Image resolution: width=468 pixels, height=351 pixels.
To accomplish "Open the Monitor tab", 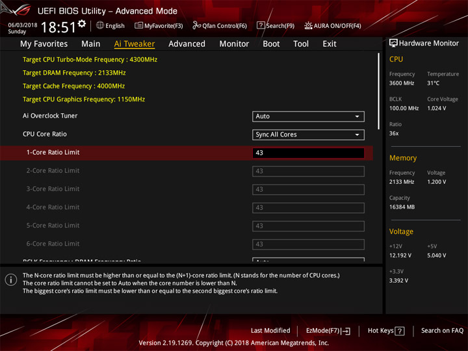I will [x=234, y=44].
